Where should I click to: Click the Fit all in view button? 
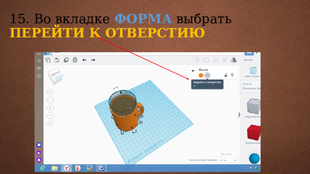click(x=50, y=100)
